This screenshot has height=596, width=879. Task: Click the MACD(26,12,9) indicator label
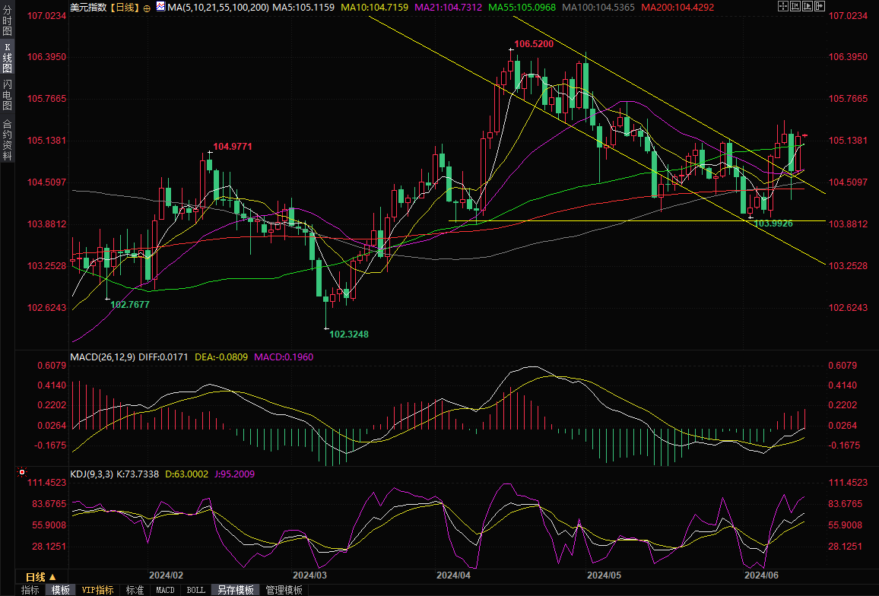click(103, 357)
